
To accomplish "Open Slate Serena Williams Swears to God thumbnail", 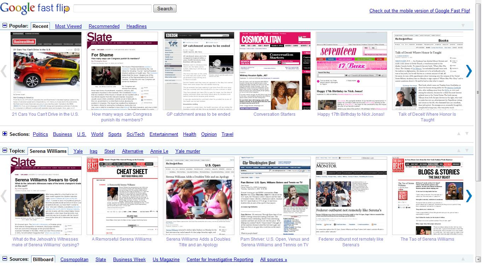I will [x=46, y=196].
